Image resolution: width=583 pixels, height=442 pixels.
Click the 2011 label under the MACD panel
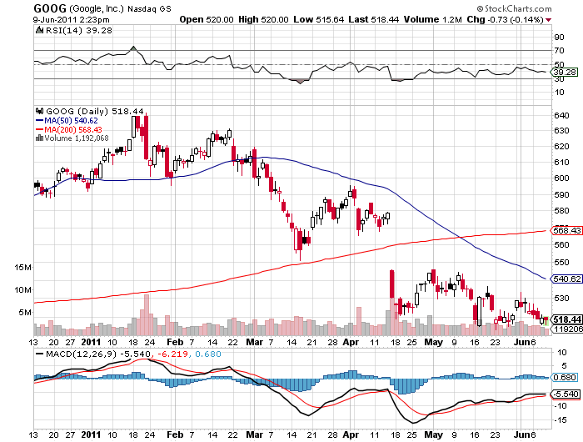tap(91, 434)
